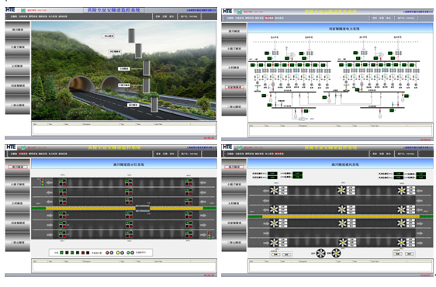Select the highlighted tunnel button in power system sidebar
This screenshot has width=436, height=287.
point(234,88)
